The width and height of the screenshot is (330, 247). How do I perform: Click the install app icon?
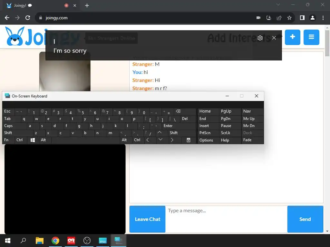point(268,18)
